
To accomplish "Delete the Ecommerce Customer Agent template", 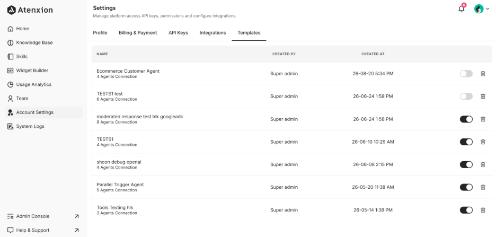I will (x=483, y=73).
